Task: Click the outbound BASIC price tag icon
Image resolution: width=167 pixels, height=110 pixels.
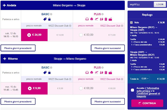Action: pos(45,19)
